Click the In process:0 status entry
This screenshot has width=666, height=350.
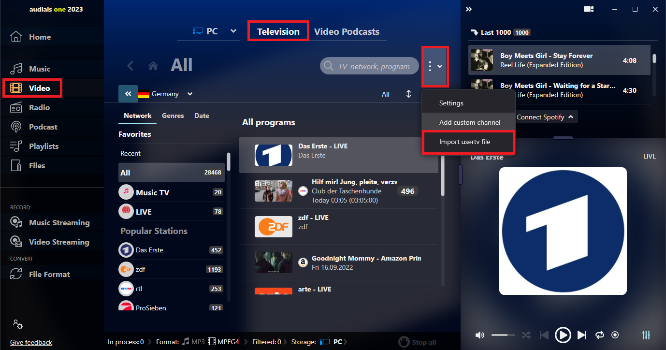(x=126, y=342)
